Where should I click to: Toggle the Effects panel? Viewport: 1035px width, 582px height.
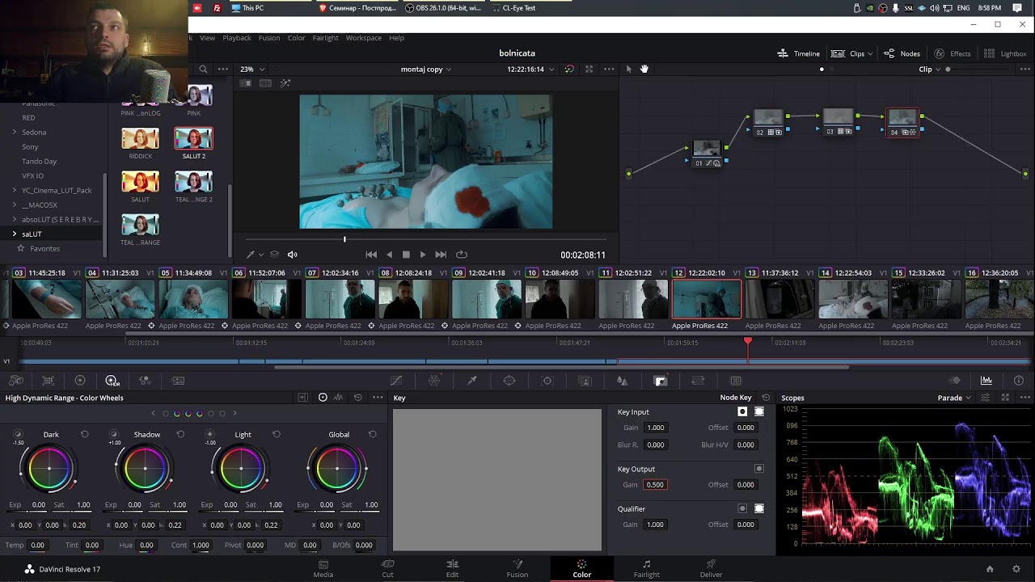click(953, 53)
